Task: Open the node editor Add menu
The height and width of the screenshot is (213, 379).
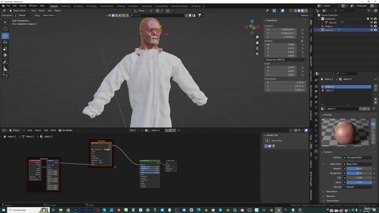Action: coord(46,130)
